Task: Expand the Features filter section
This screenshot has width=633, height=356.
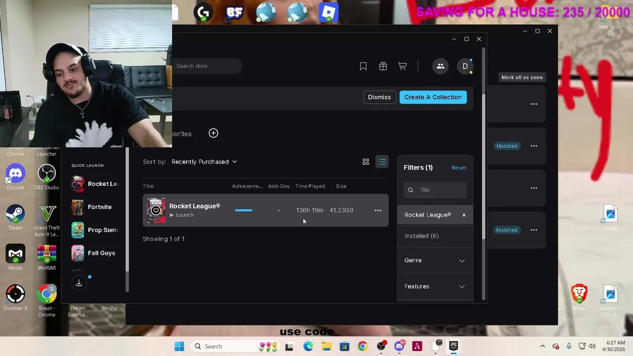Action: (435, 286)
